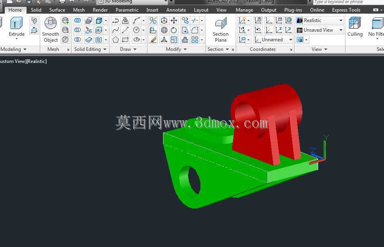384x247 pixels.
Task: Click the Custom View viewport label
Action: click(12, 61)
